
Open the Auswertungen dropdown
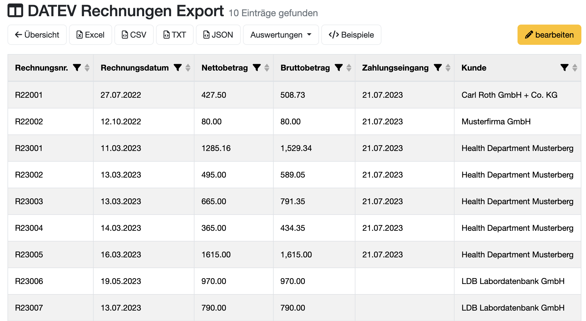click(x=280, y=35)
